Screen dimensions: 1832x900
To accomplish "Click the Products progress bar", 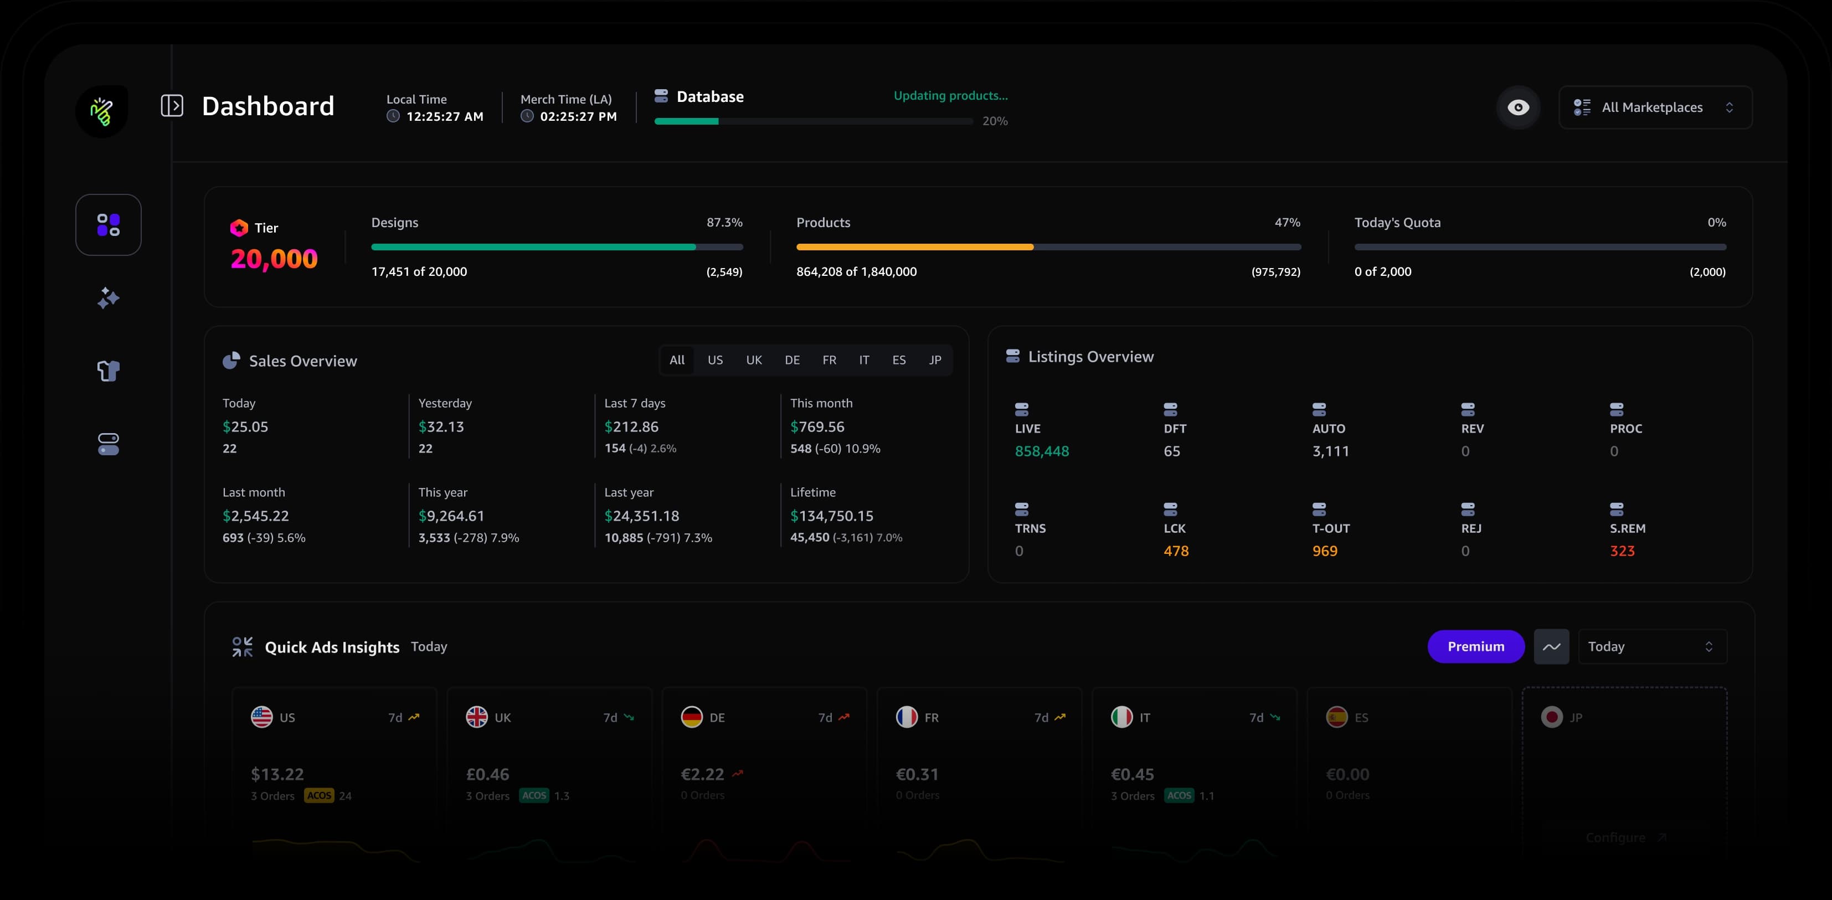I will [1048, 247].
